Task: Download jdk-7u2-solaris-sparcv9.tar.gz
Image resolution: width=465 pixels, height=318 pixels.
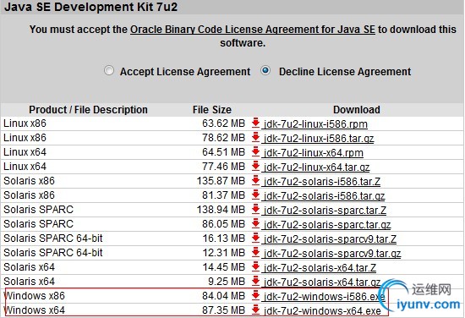Action: 332,254
